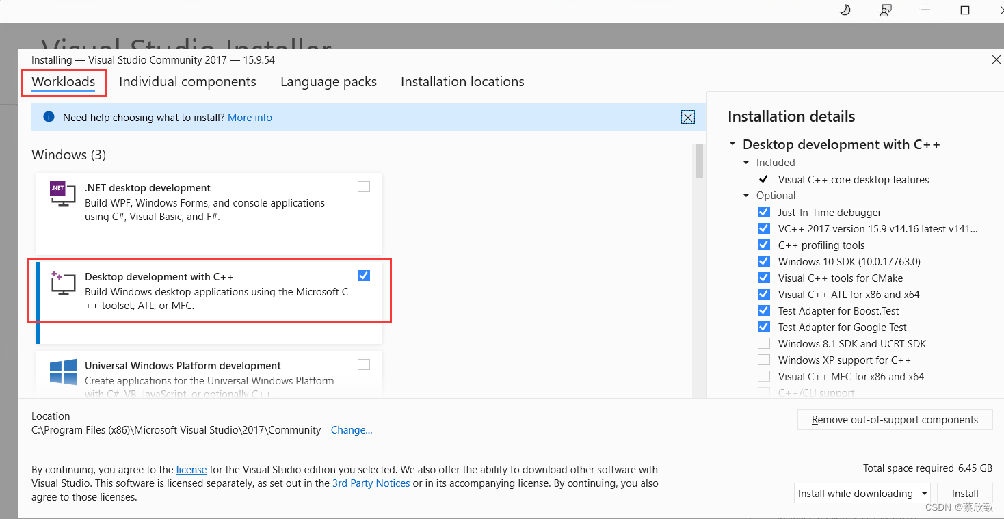Collapse Desktop development with C++ details section
Image resolution: width=1004 pixels, height=519 pixels.
point(732,144)
